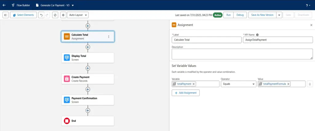Click the Value field
315x131 pixels.
[282, 84]
